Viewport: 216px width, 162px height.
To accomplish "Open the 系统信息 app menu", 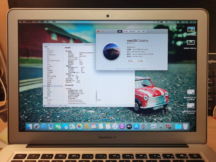I will coord(29,22).
